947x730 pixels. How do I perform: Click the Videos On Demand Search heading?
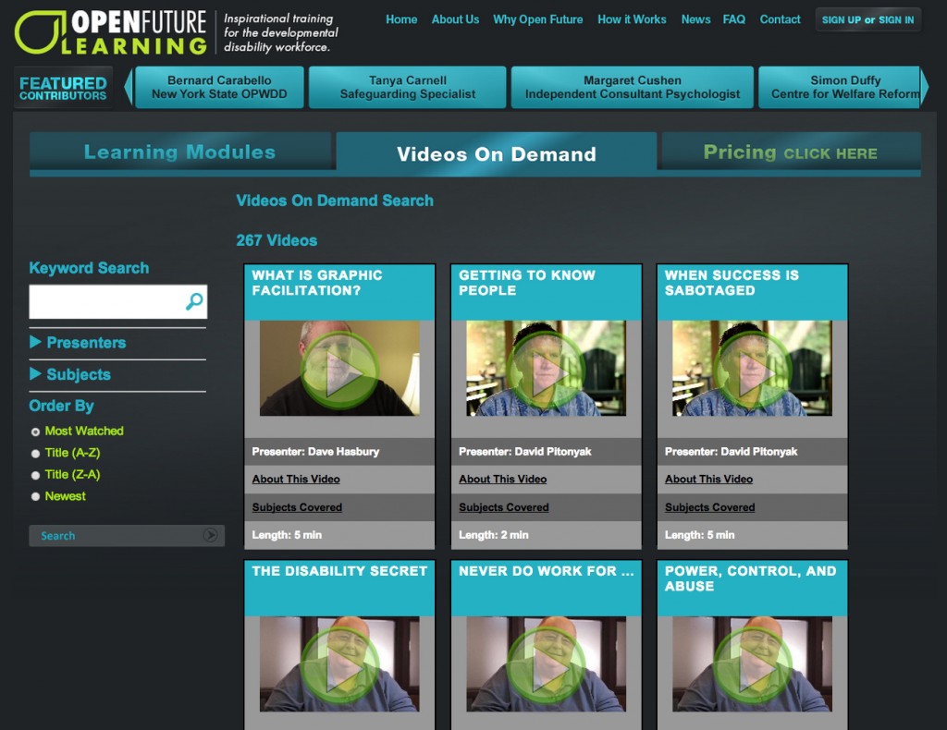[x=335, y=201]
